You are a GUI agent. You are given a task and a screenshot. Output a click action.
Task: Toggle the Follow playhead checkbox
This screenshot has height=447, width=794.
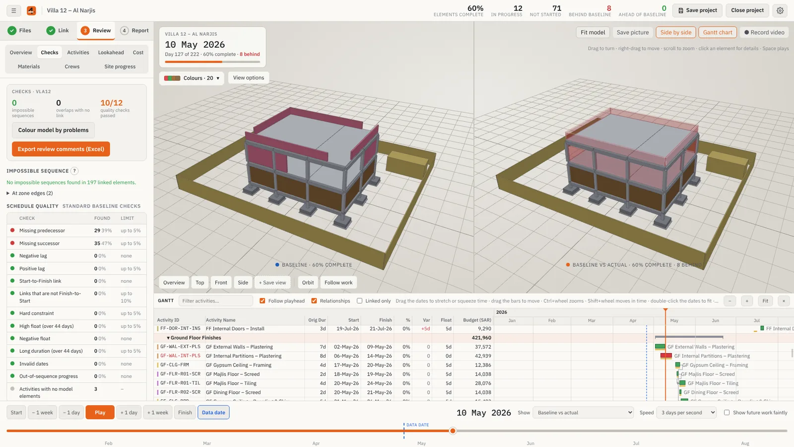coord(263,301)
